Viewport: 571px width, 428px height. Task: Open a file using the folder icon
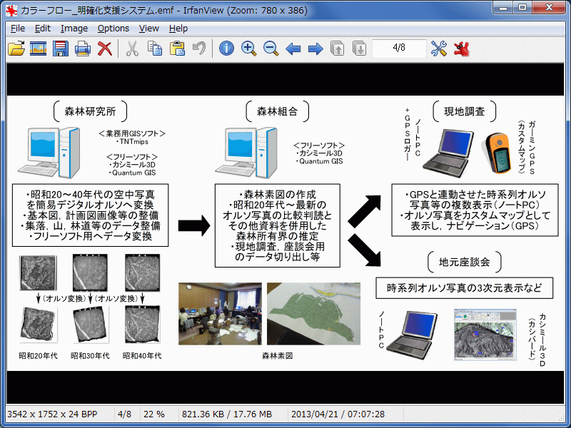pyautogui.click(x=16, y=49)
